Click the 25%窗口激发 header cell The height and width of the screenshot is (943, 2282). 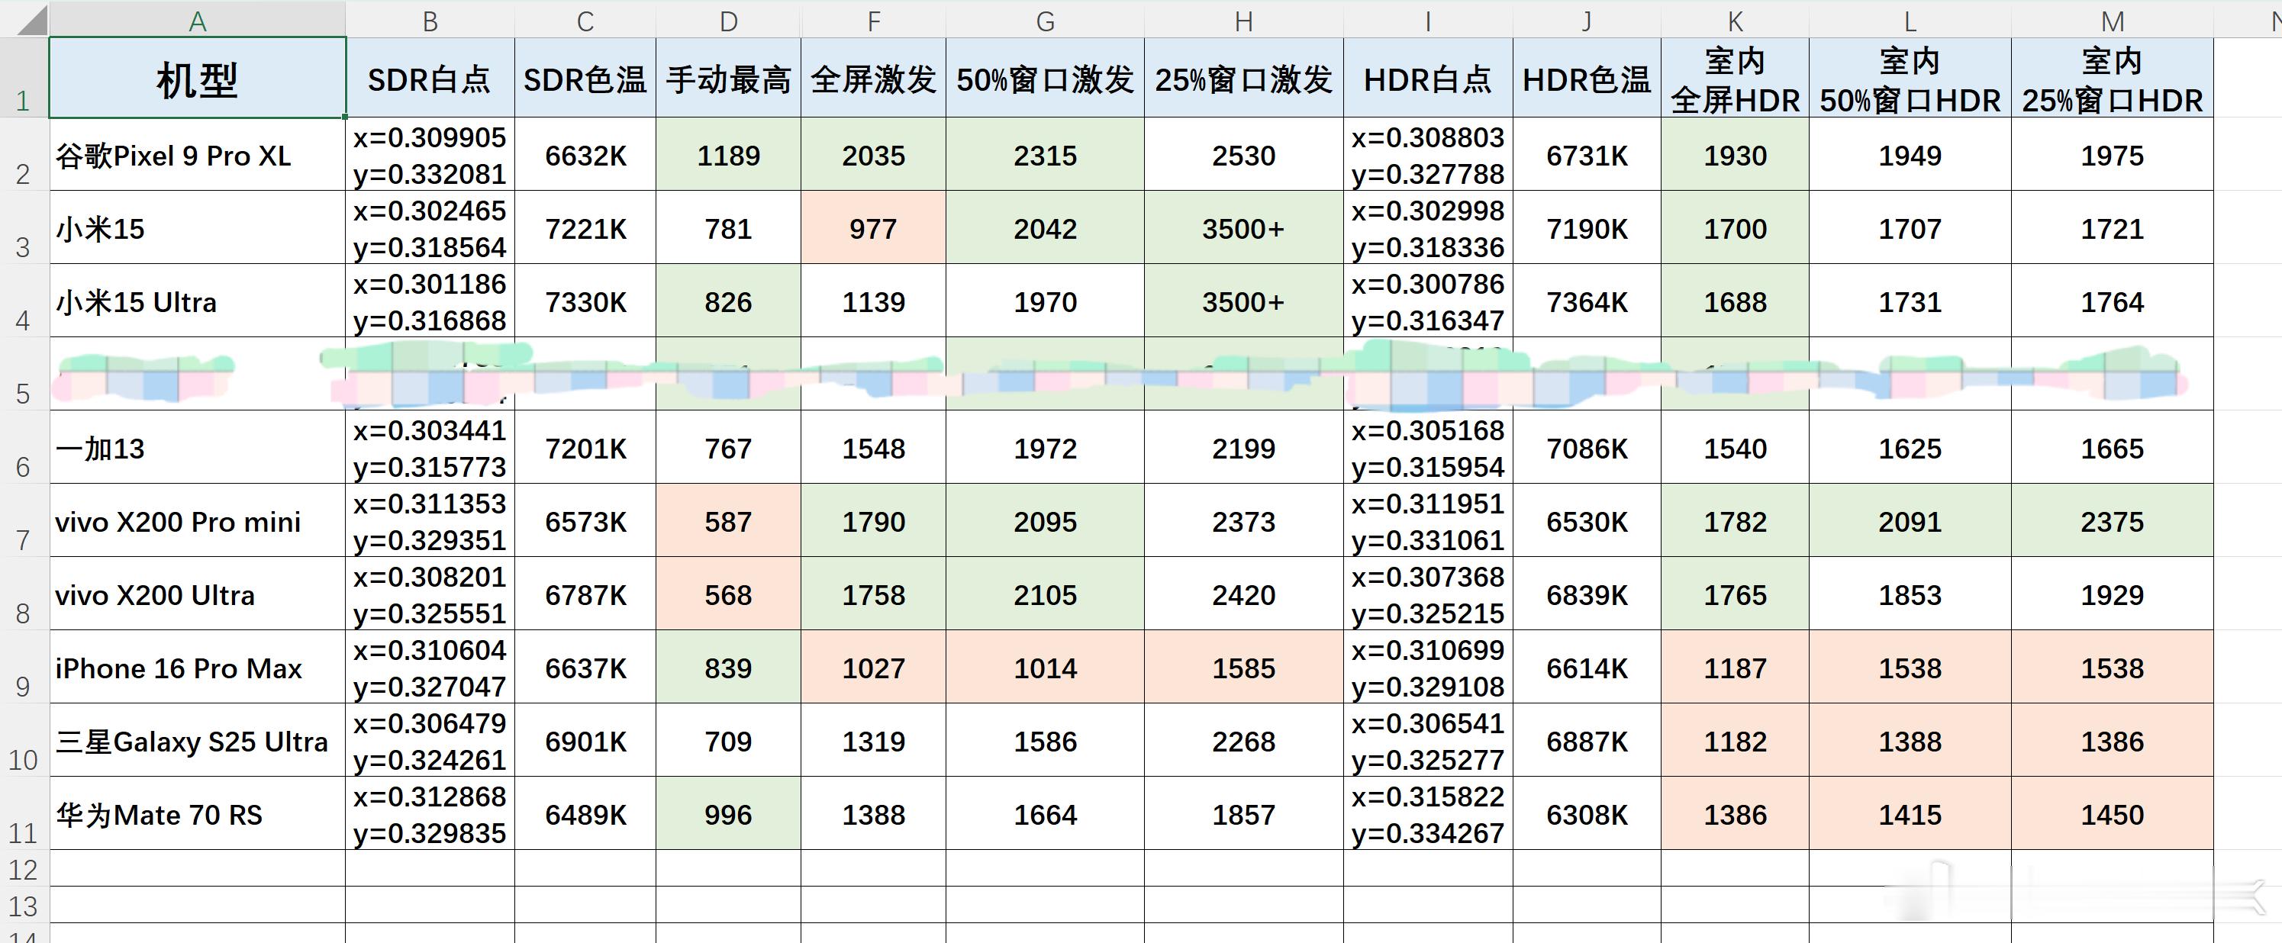tap(1244, 78)
